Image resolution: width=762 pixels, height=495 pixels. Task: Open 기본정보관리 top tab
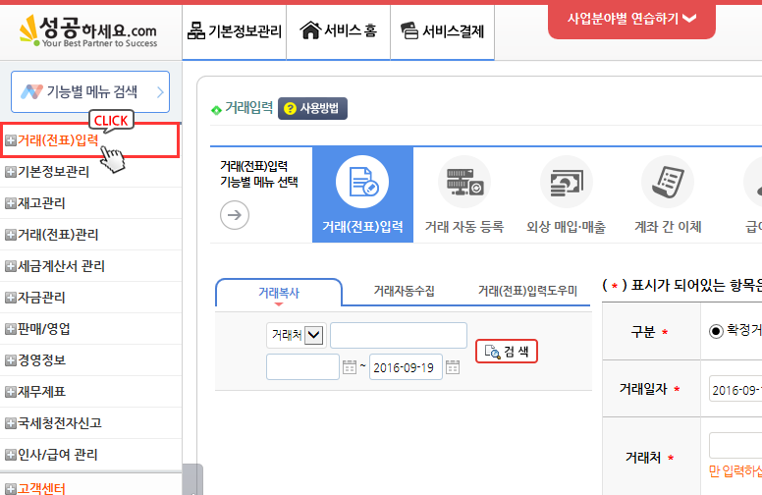point(235,31)
